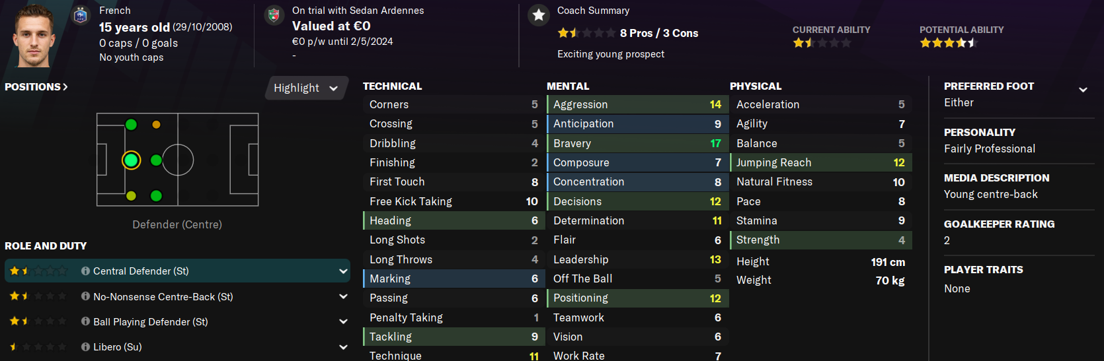Click info icon beside No-Nonsense Centre-Back

coord(85,296)
